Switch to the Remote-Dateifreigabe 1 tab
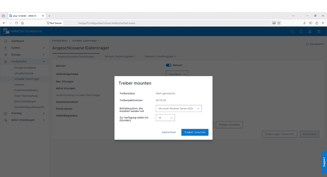The width and height of the screenshot is (327, 177). [120, 56]
